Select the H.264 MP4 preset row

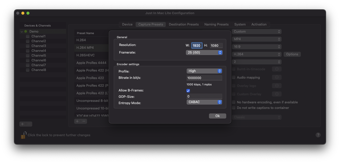(x=92, y=48)
